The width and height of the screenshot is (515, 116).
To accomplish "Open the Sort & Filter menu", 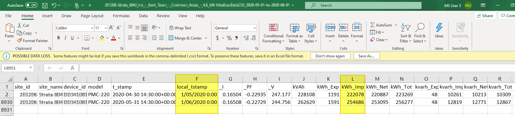I will pyautogui.click(x=406, y=33).
